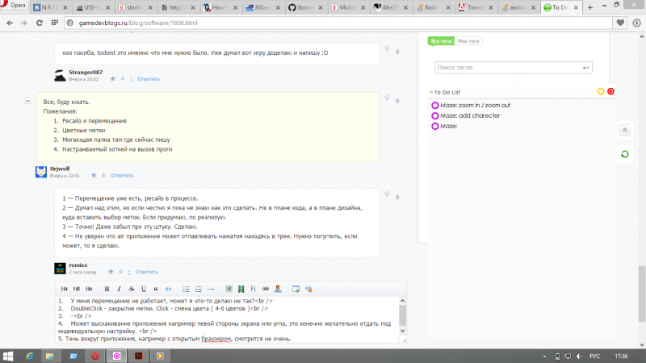Open Nrjwolf's user profile link
646x363 pixels.
pyautogui.click(x=60, y=169)
